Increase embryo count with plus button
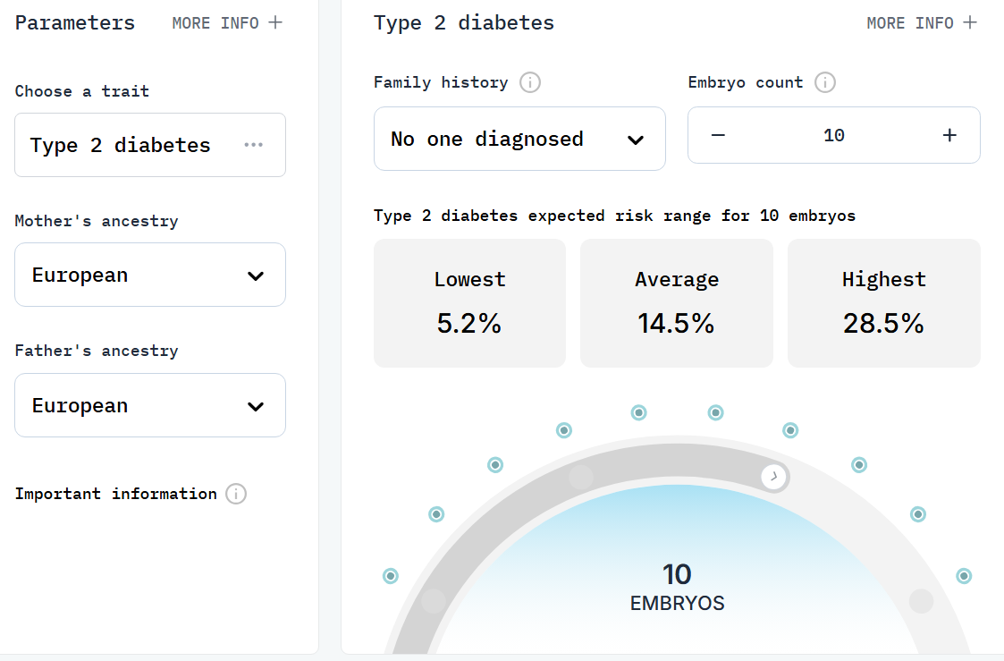This screenshot has width=1004, height=661. [x=949, y=135]
